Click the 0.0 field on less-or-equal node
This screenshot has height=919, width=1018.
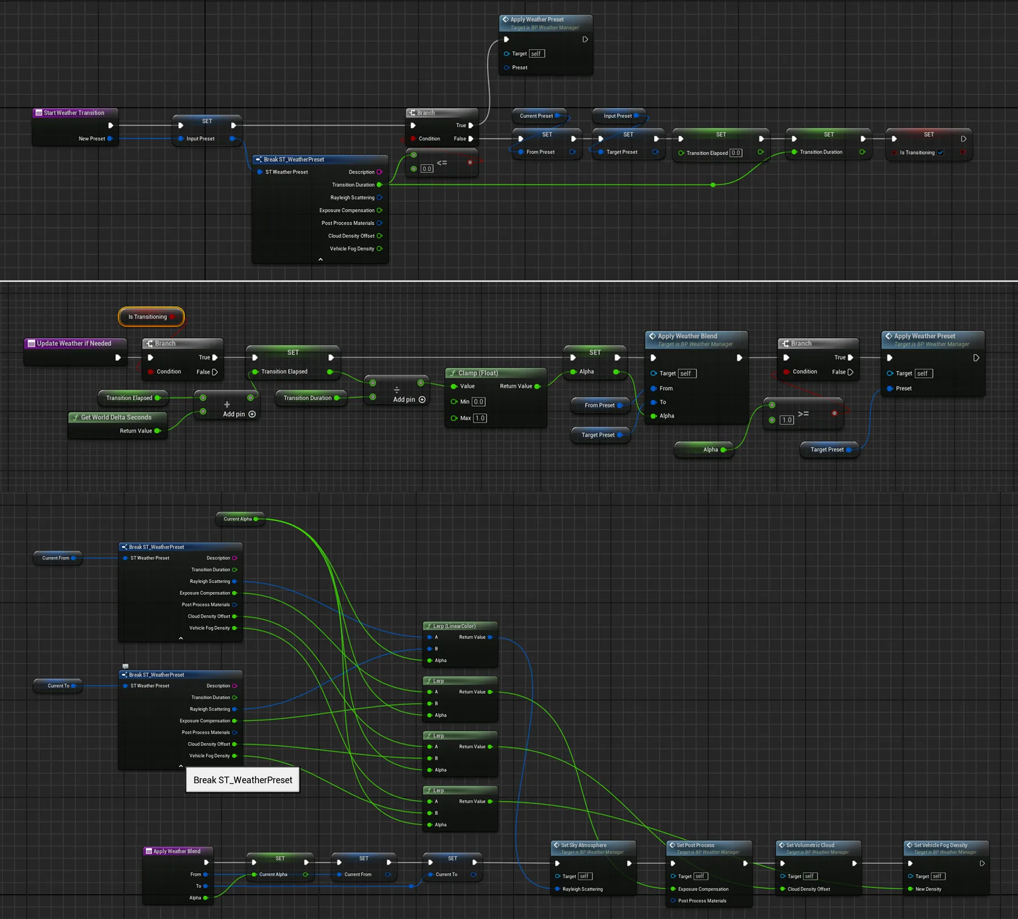(x=427, y=169)
